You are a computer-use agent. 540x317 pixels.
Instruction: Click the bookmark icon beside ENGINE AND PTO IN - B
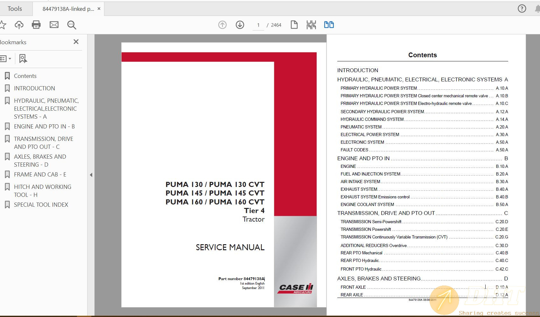[x=7, y=127]
